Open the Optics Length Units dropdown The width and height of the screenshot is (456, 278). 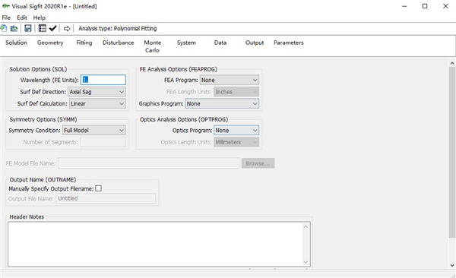236,142
